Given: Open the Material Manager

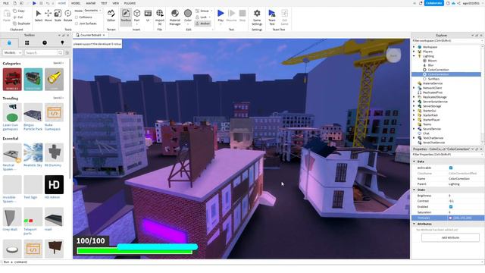Looking at the screenshot, I should click(175, 17).
